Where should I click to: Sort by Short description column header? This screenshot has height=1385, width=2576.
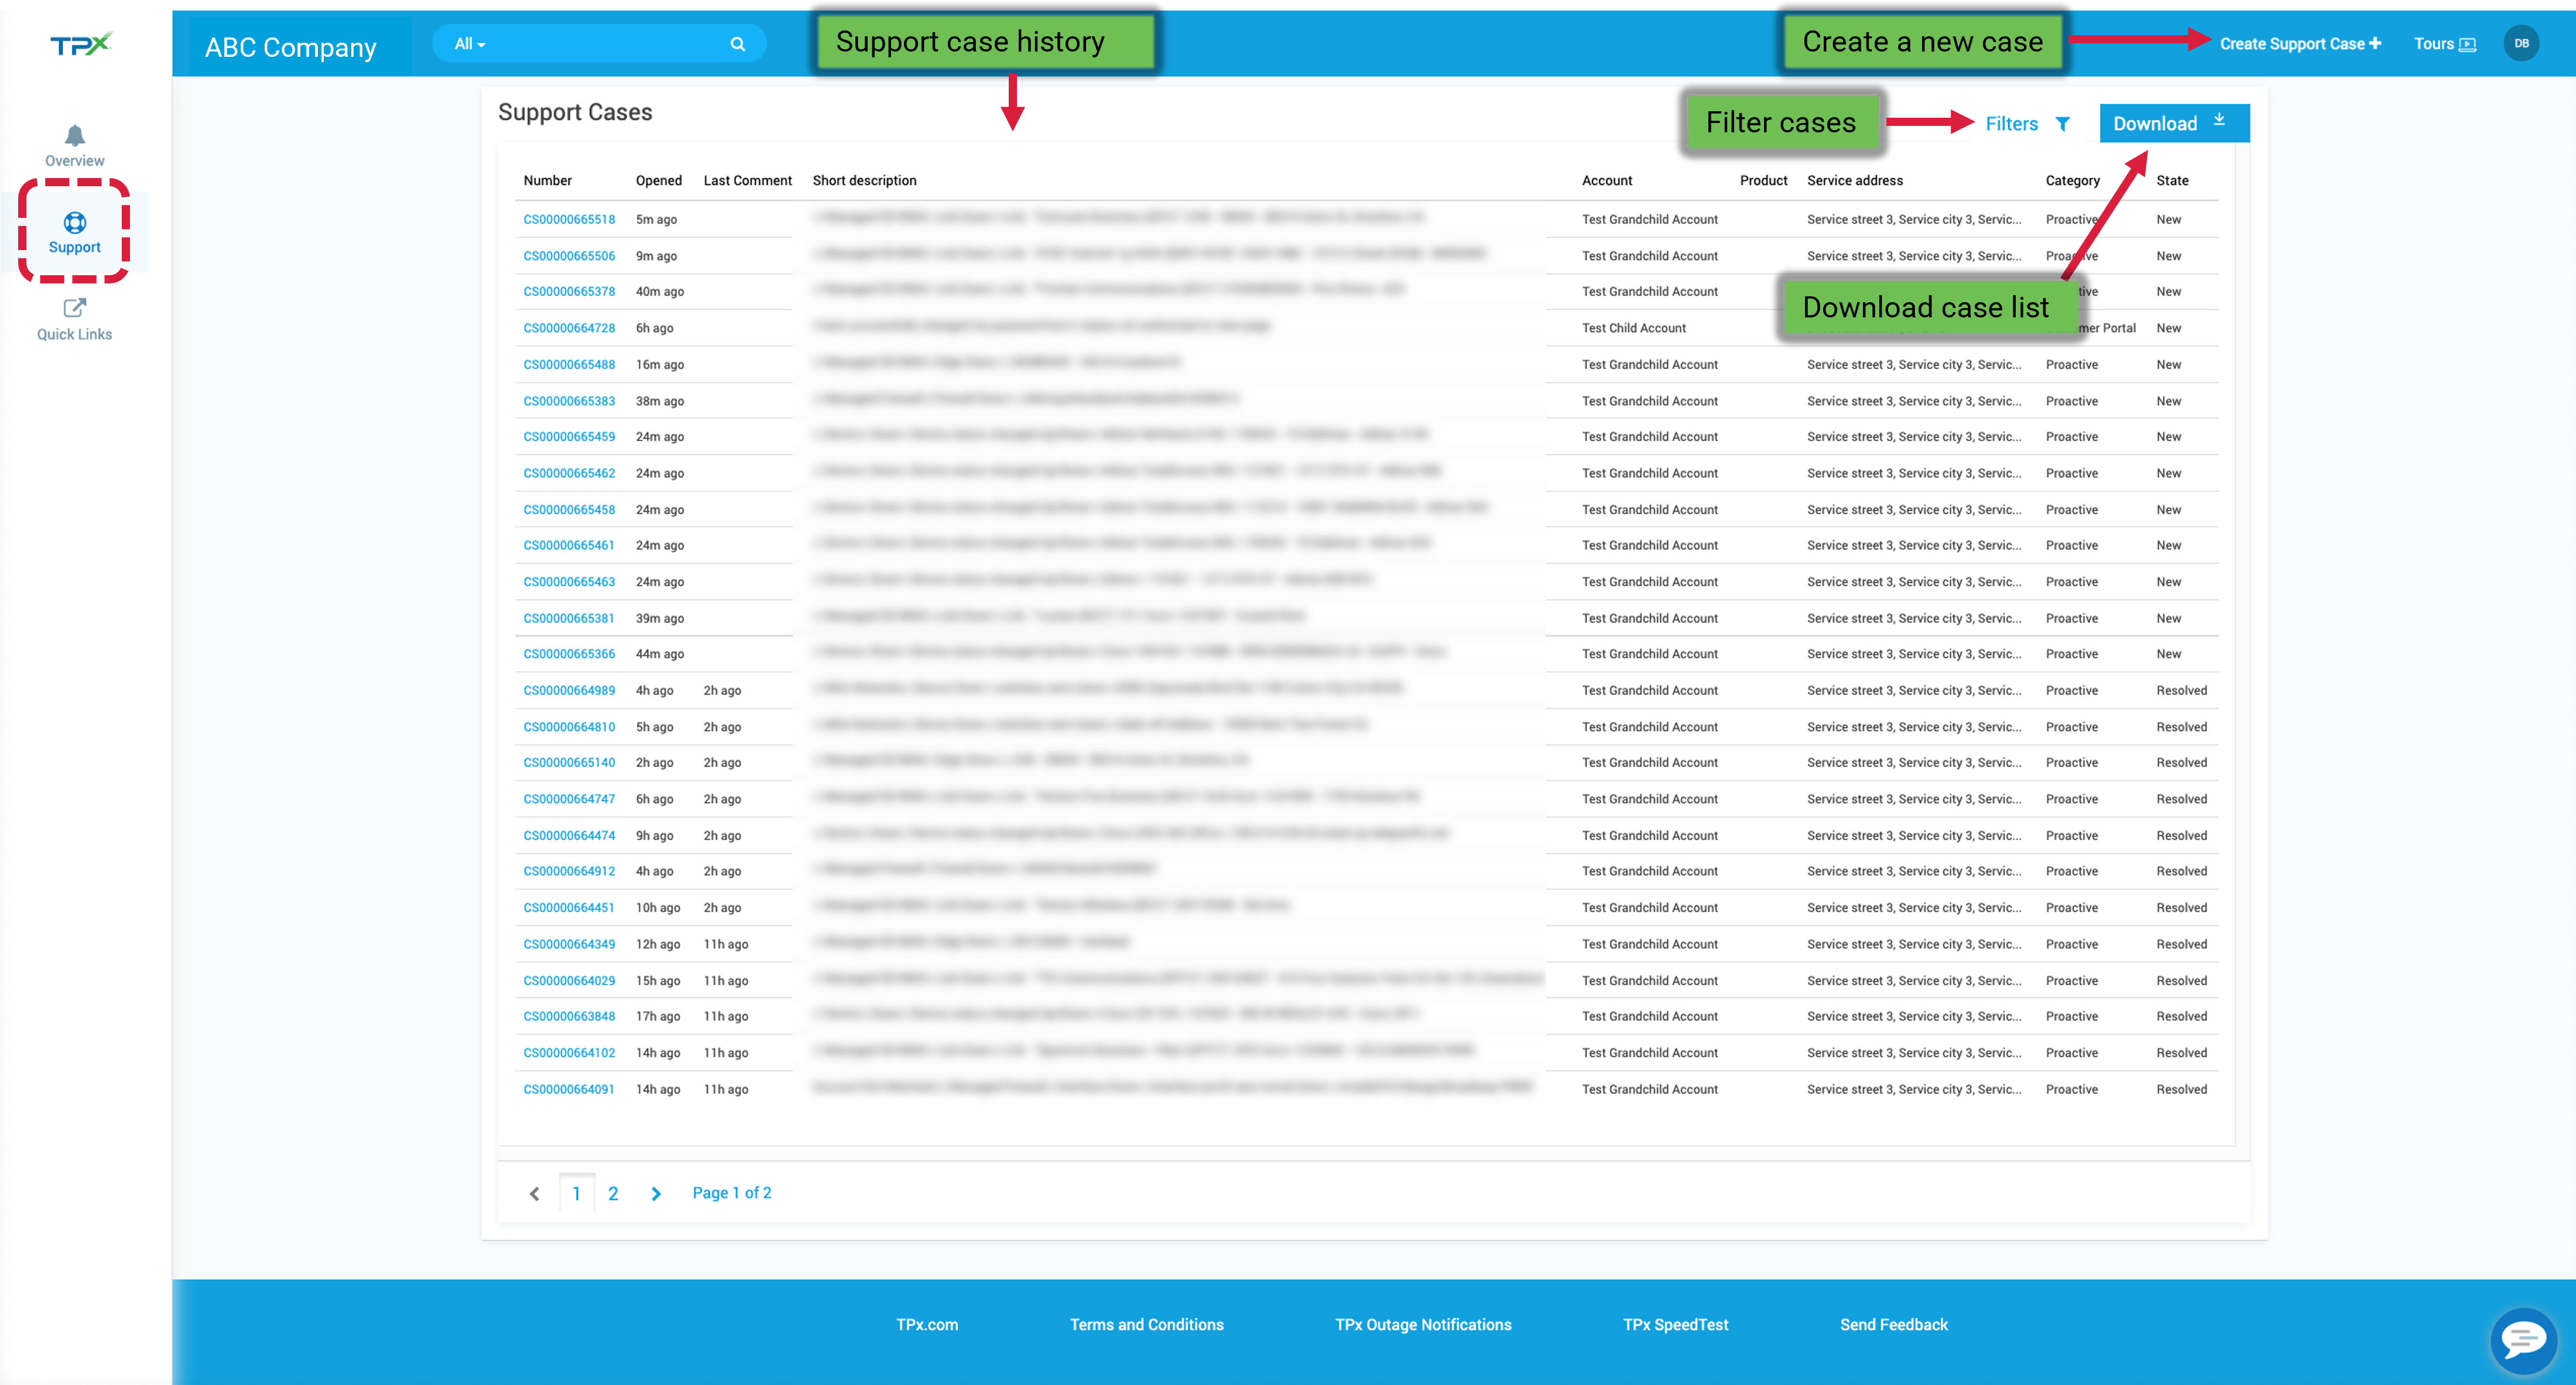[864, 181]
